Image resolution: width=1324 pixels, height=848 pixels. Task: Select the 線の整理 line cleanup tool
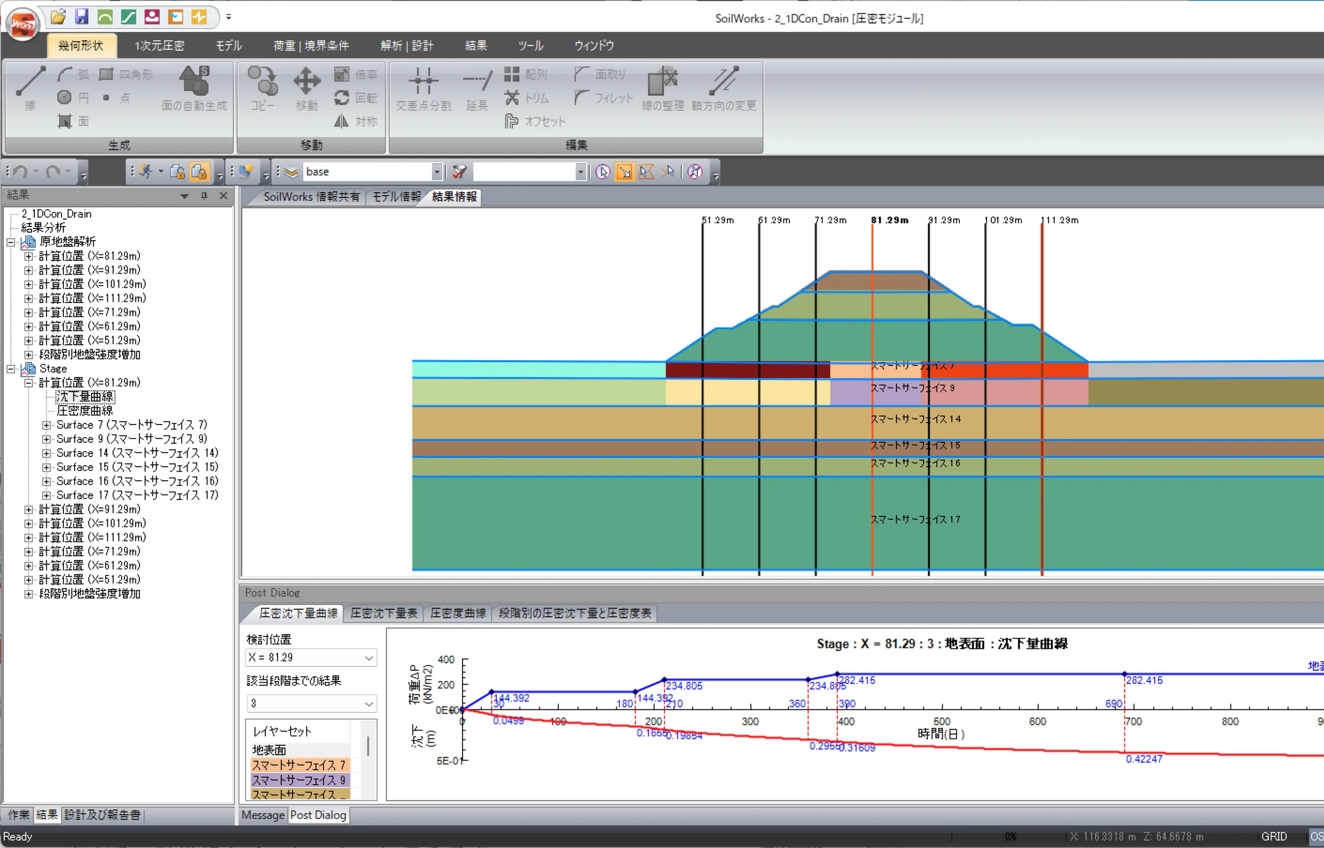[663, 88]
